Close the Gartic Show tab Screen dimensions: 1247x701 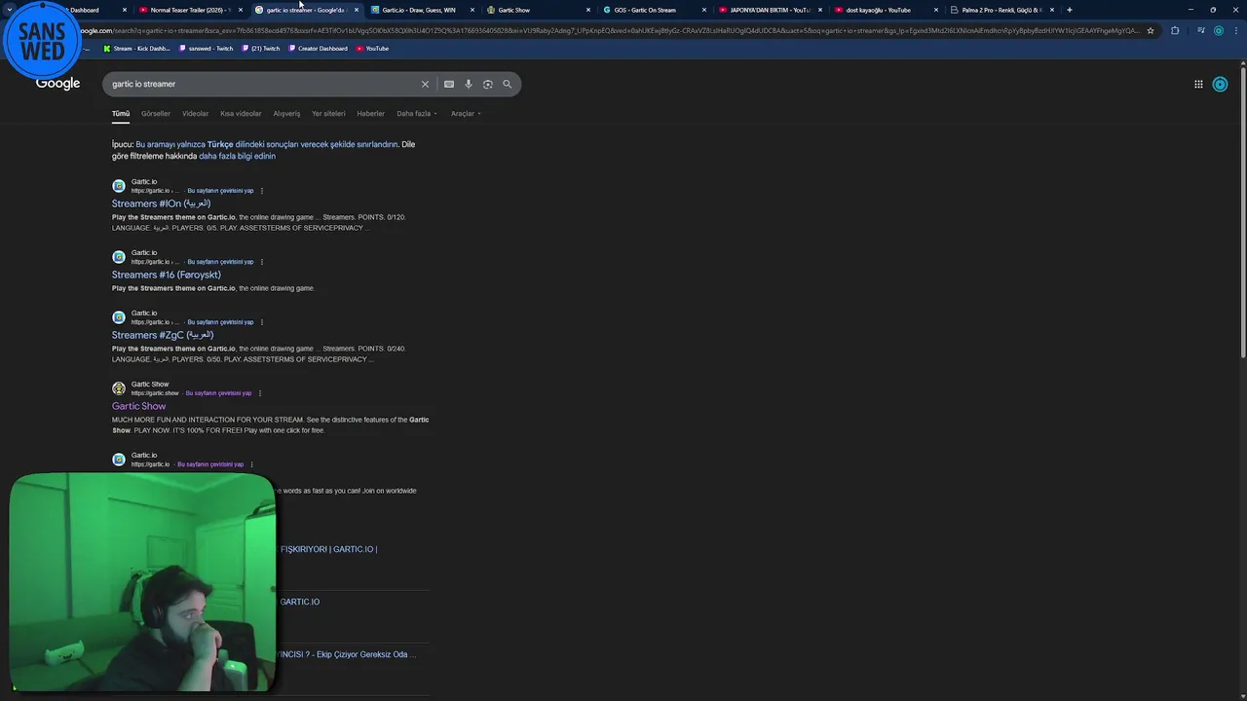(588, 10)
